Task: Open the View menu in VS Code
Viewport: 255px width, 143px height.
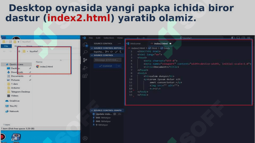Action: point(120,38)
